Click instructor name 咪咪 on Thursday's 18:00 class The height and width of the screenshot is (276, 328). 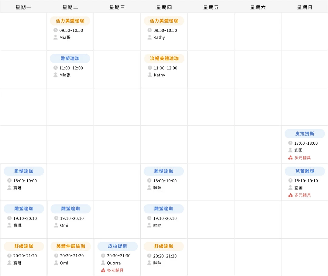157,188
